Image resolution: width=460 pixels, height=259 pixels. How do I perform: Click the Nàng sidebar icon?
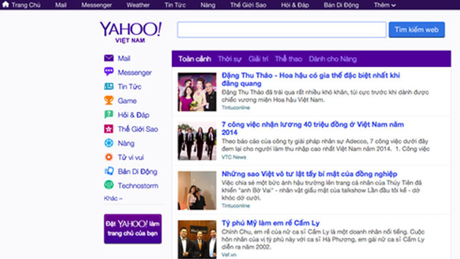[109, 143]
